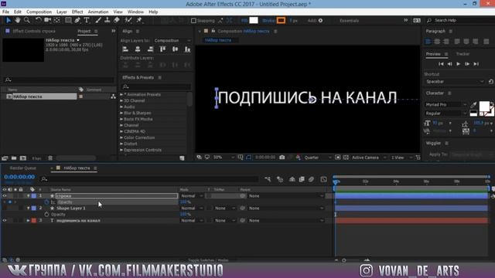This screenshot has width=495, height=278.
Task: Open the 1 View layout dropdown
Action: coord(401,158)
